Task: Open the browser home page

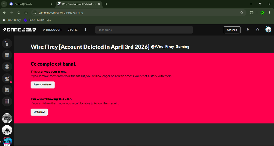Action: click(x=26, y=12)
